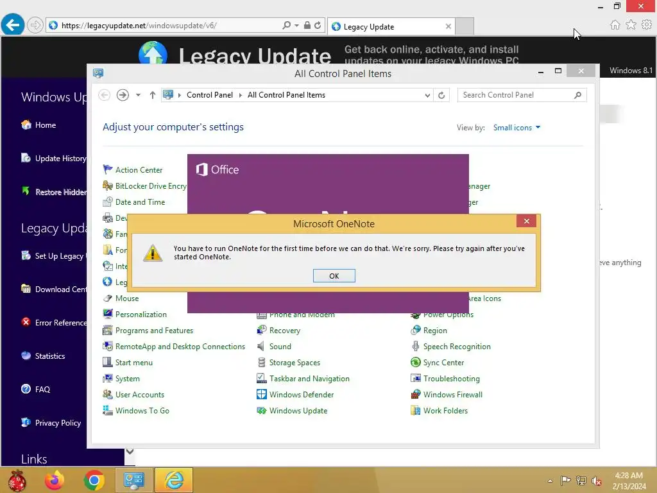Click the Taskbar and Navigation icon
Viewport: 657px width, 493px height.
coord(262,379)
